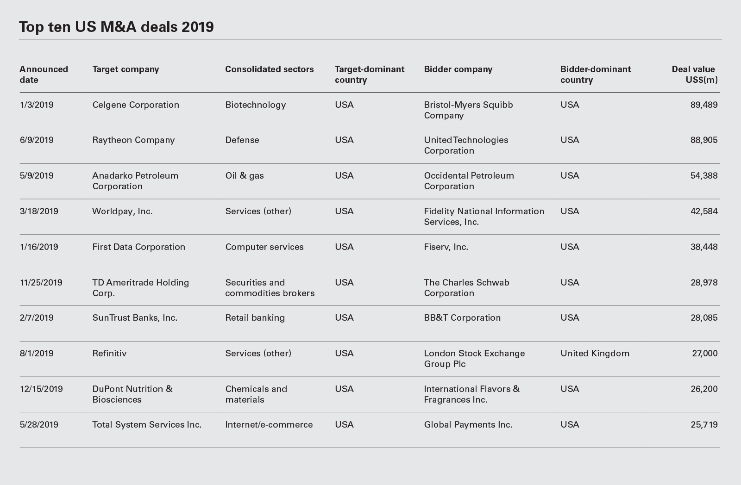Click 'Anadarko Petroleum Corporation' in the table
Screen dimensions: 741x485
click(x=135, y=181)
